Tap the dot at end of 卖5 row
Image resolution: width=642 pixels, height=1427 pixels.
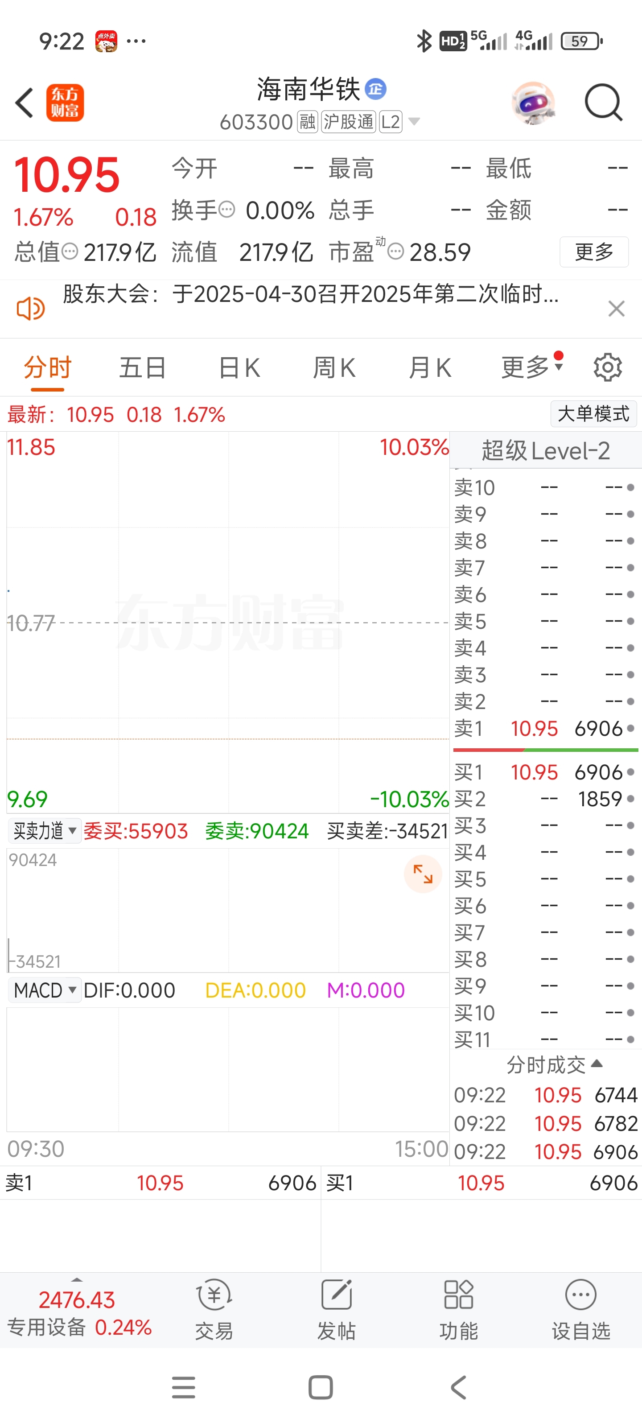(630, 621)
